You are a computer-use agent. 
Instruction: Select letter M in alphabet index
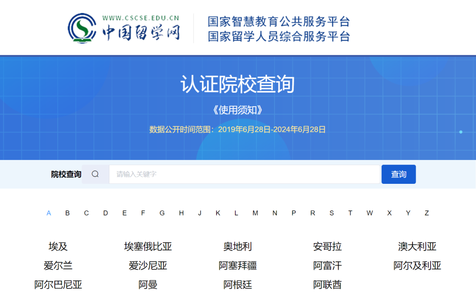255,213
